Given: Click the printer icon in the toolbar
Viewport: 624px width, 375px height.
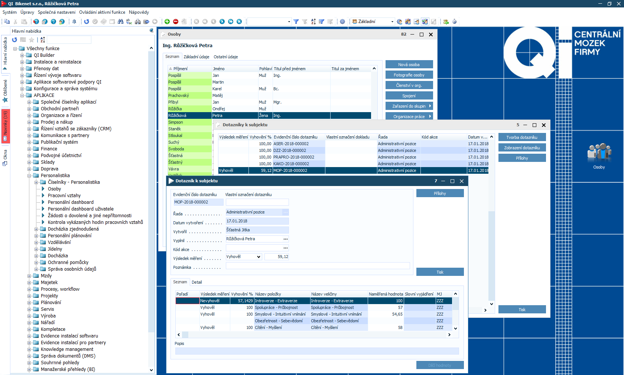Looking at the screenshot, I should [138, 22].
